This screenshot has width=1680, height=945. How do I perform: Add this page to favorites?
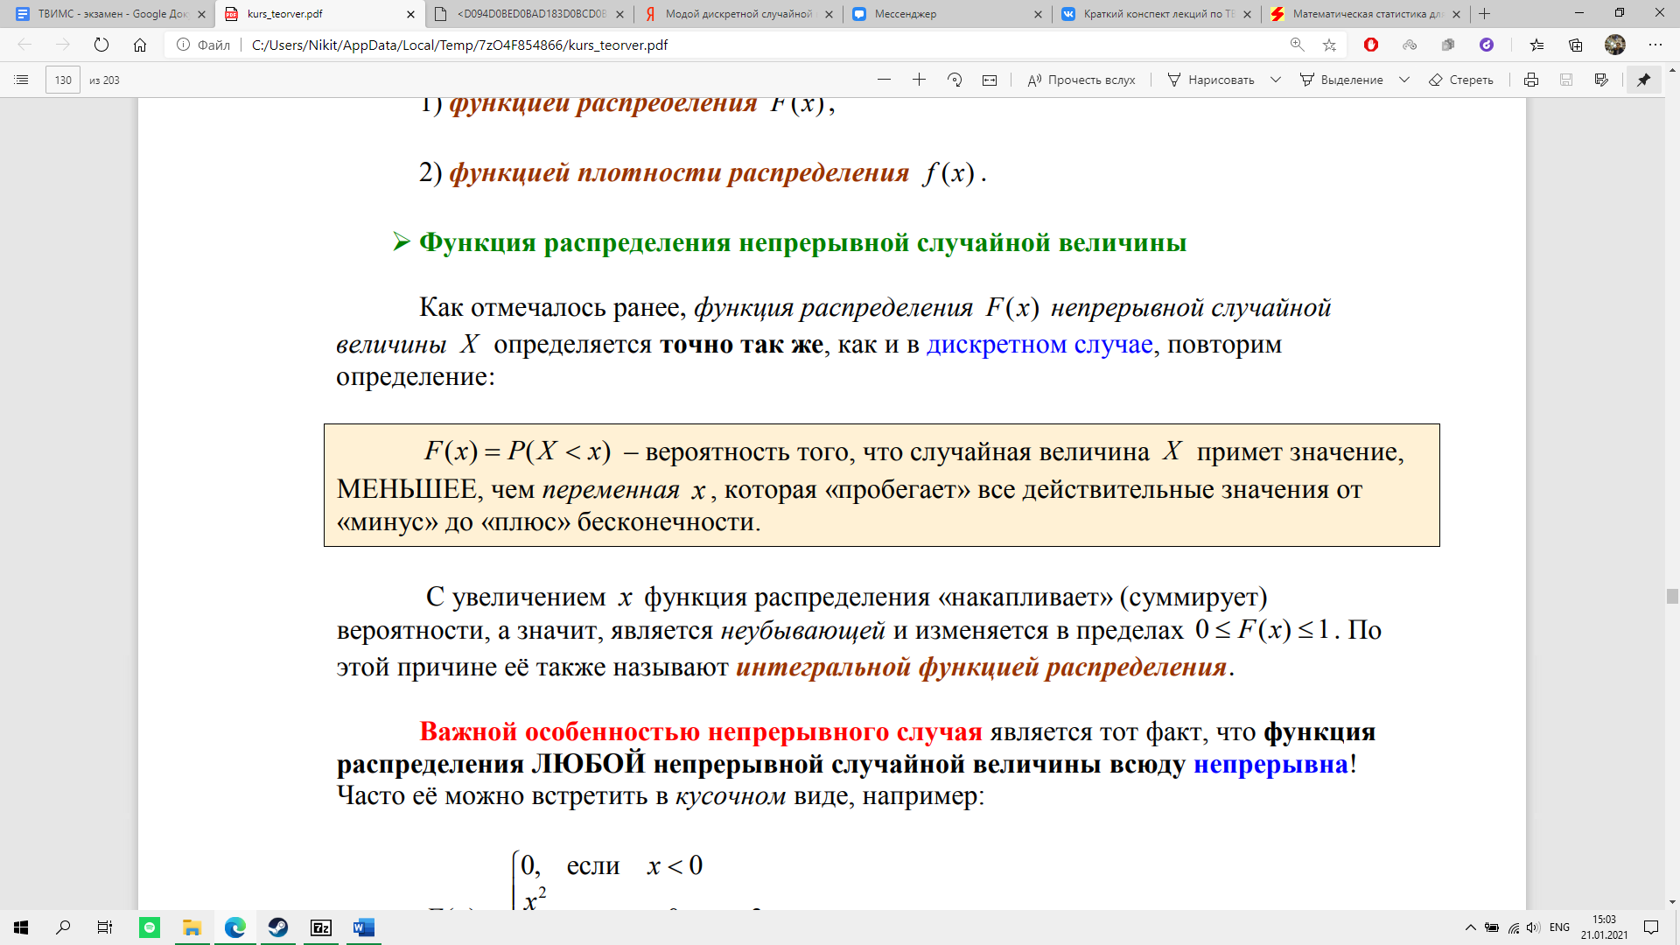1329,45
